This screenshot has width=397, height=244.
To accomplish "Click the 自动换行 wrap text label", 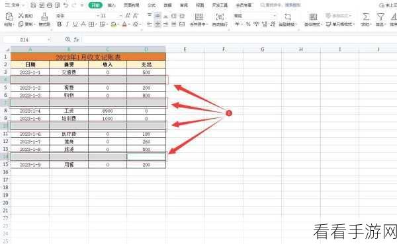I will (220, 24).
